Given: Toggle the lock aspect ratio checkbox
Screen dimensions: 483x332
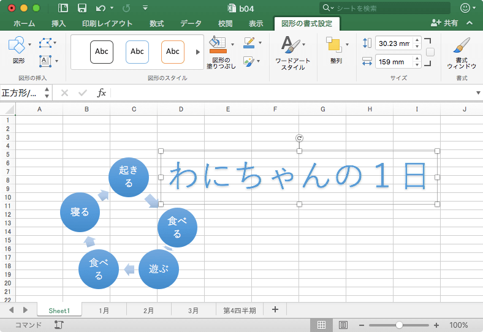Looking at the screenshot, I should pos(430,52).
